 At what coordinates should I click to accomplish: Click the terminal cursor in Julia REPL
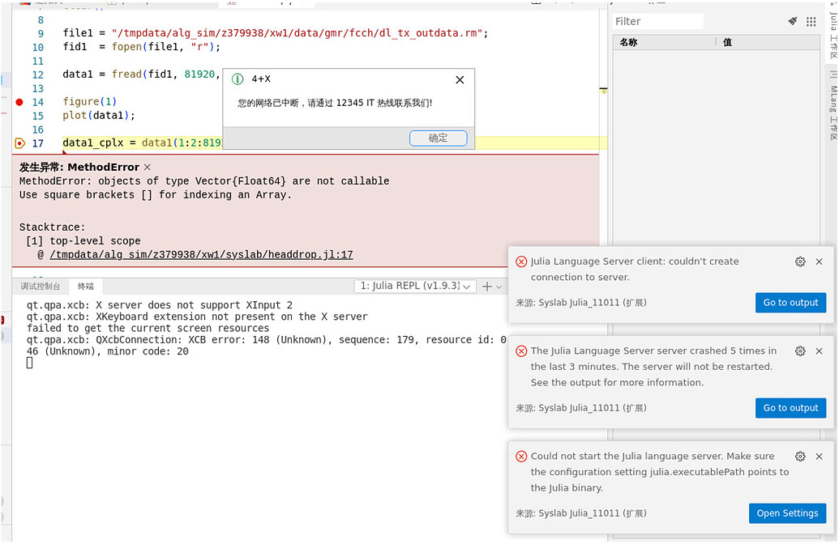tap(29, 363)
